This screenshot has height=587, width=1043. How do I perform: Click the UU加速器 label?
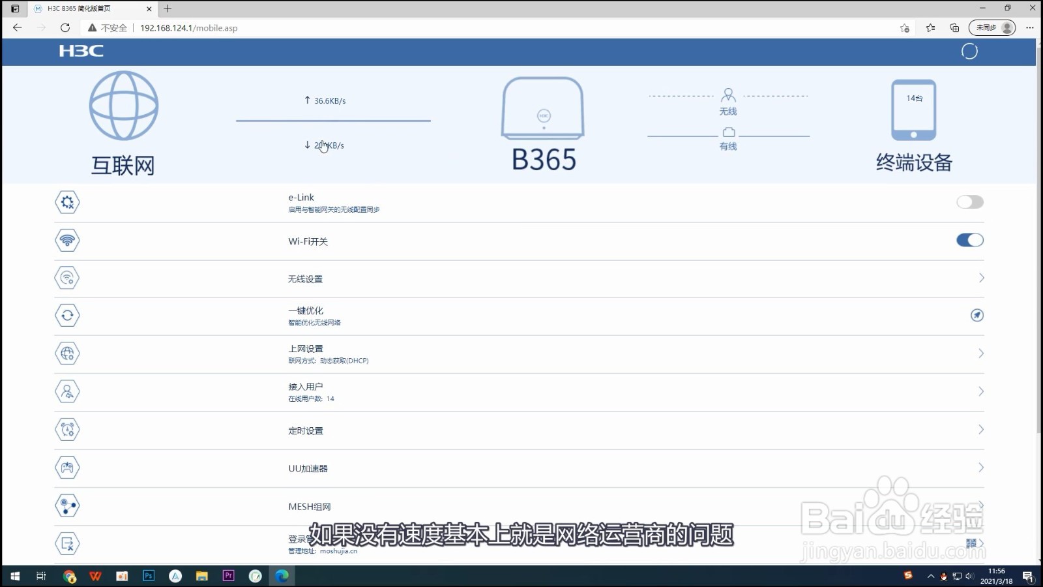tap(308, 469)
